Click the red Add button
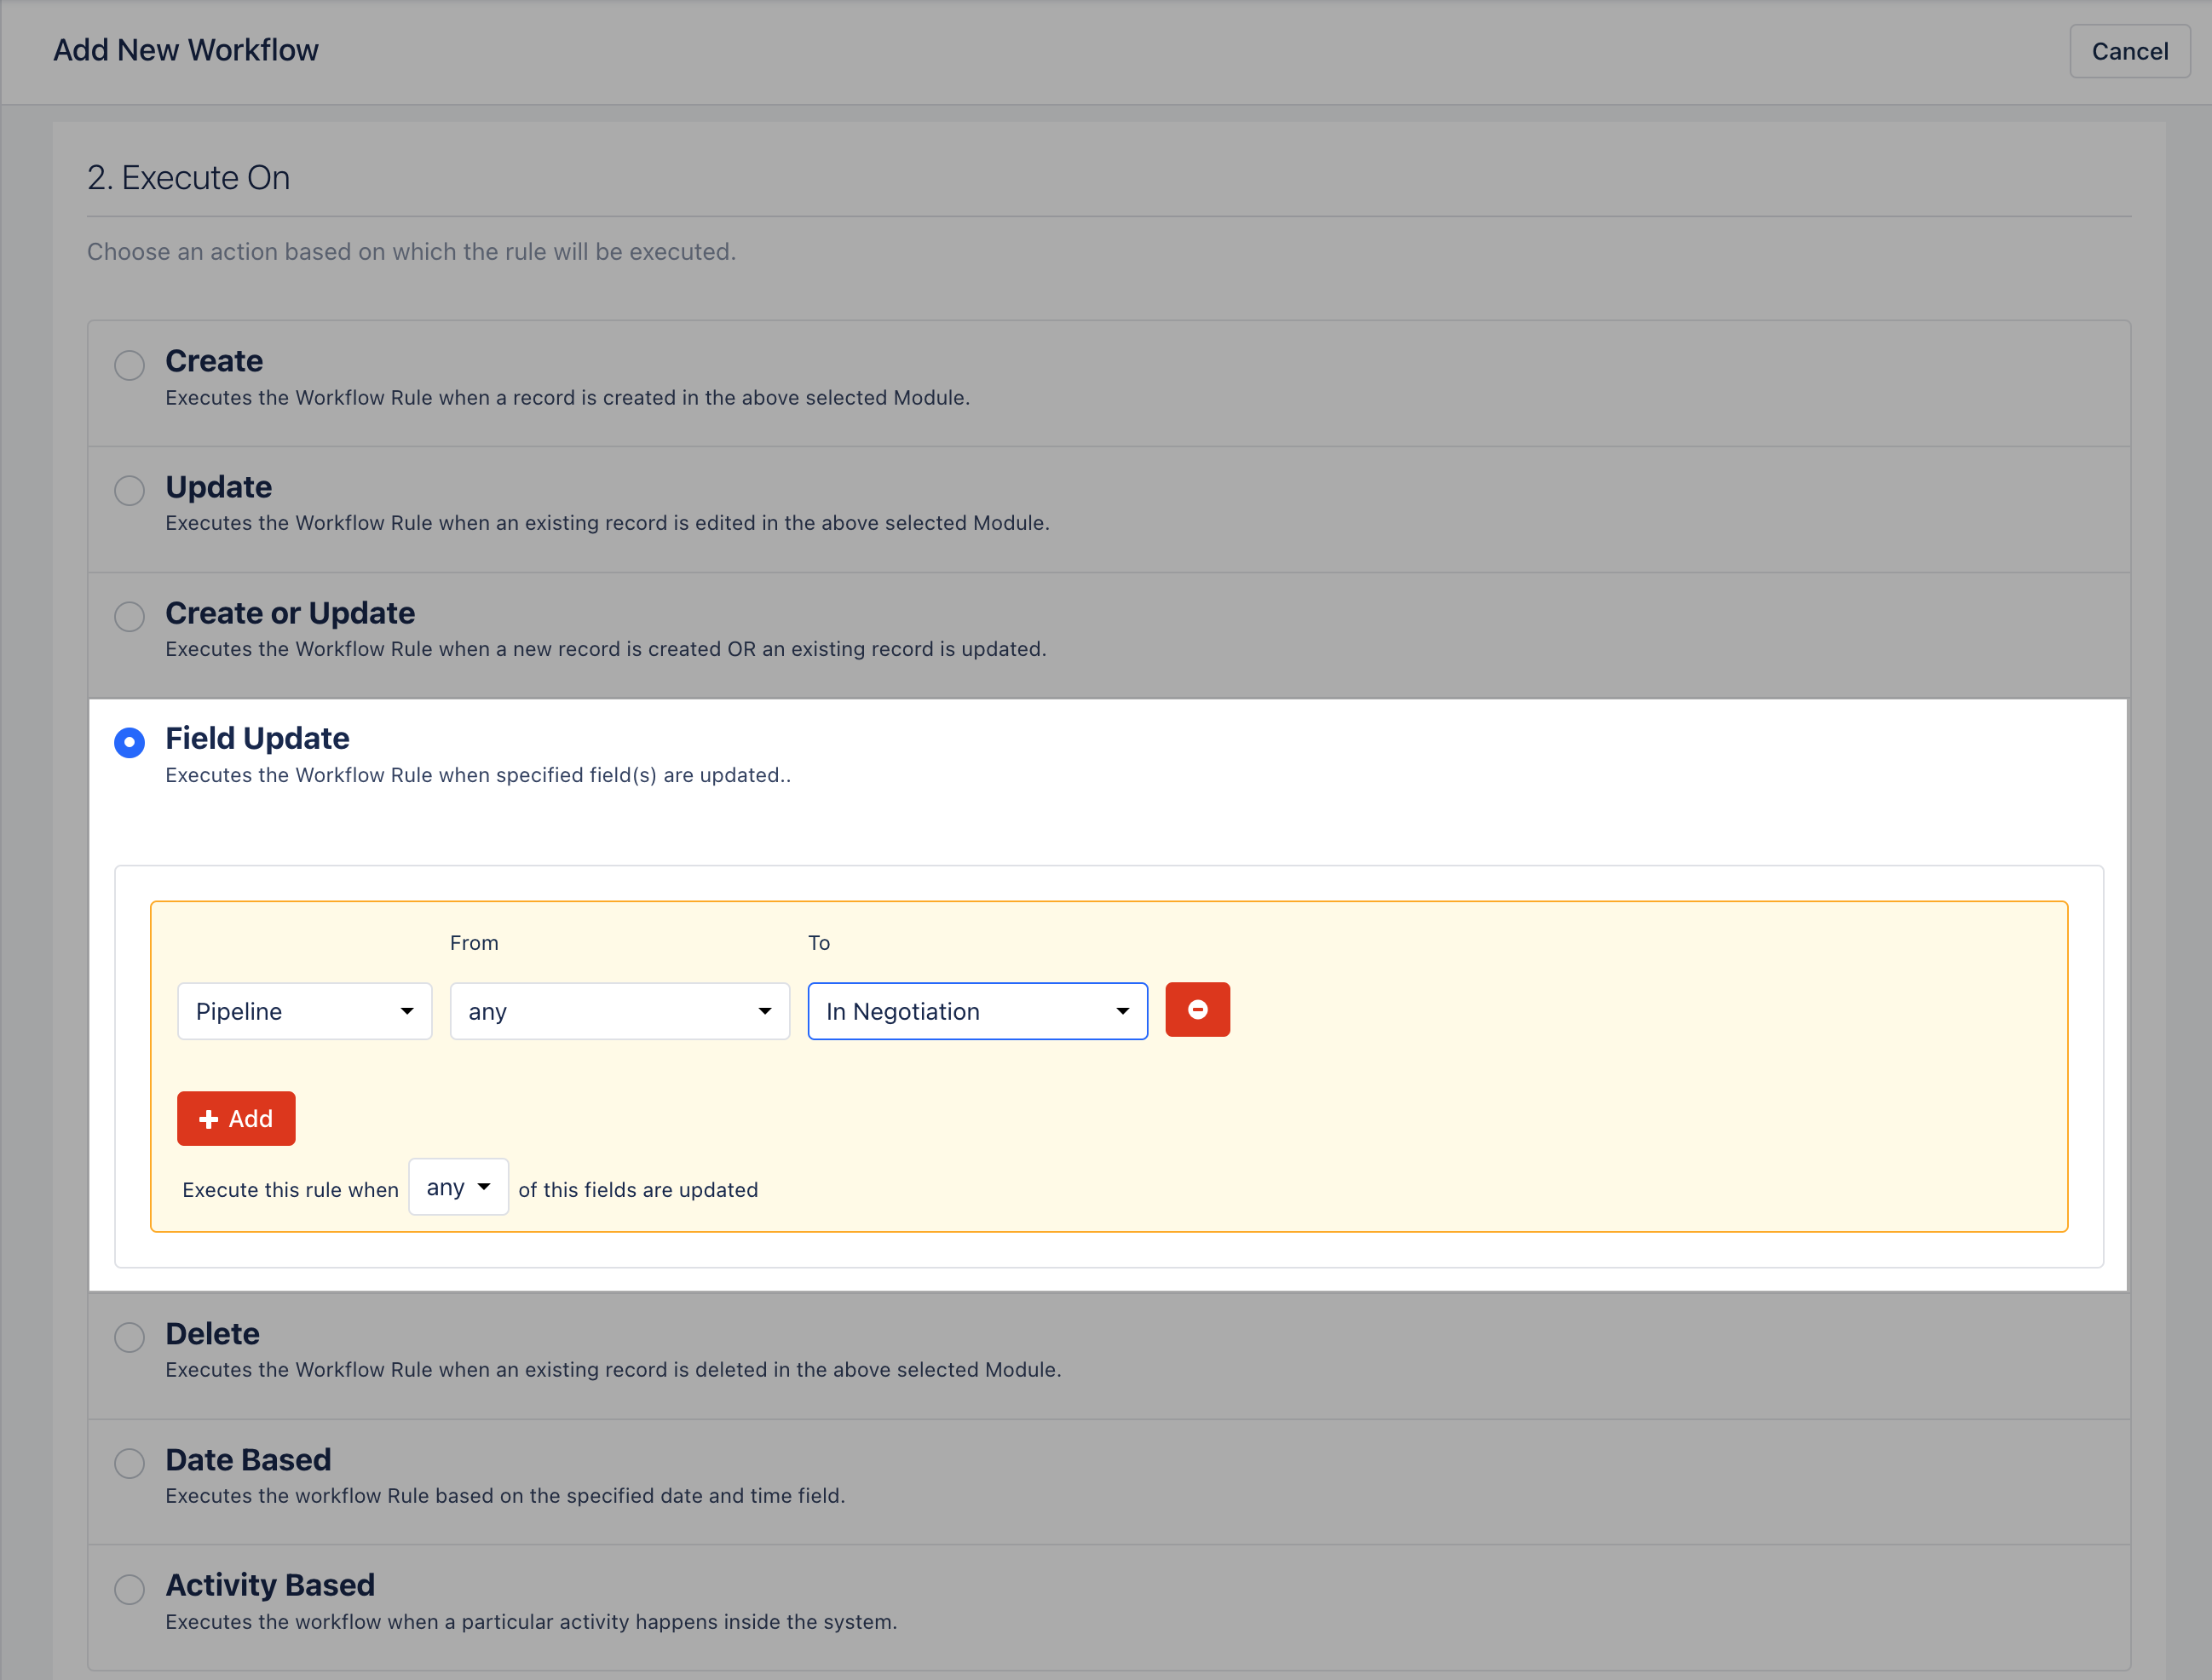 point(236,1118)
